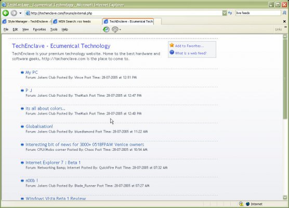Click the Refresh icon beside address bar

[230, 13]
